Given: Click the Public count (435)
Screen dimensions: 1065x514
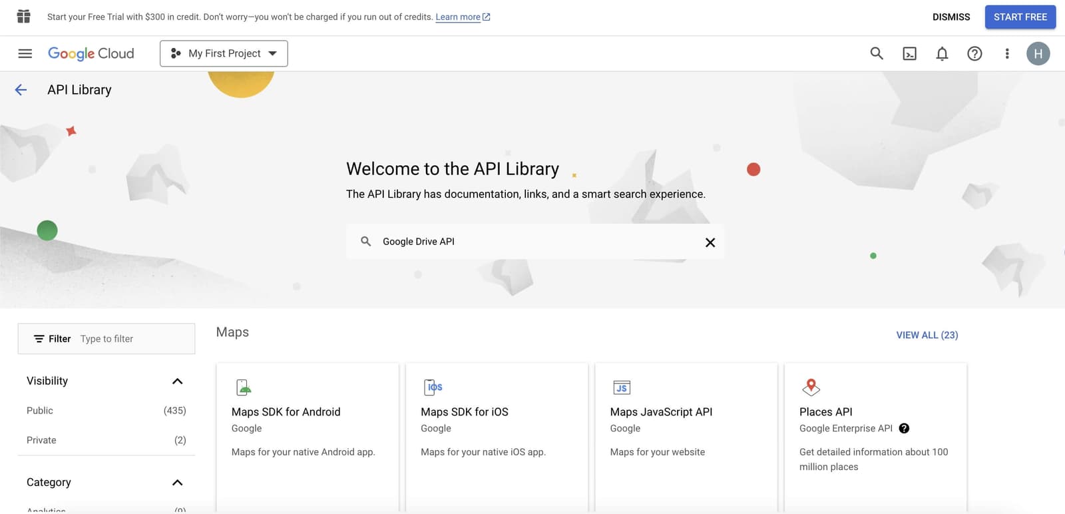Looking at the screenshot, I should (175, 411).
